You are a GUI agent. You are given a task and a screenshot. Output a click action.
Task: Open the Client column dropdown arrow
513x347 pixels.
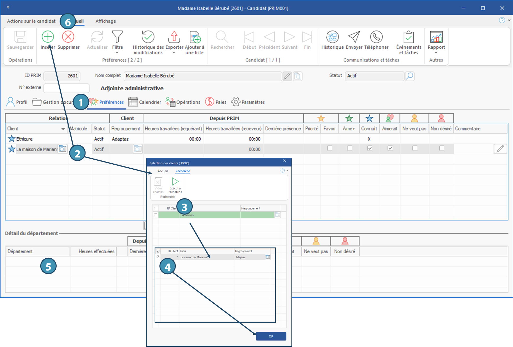63,129
